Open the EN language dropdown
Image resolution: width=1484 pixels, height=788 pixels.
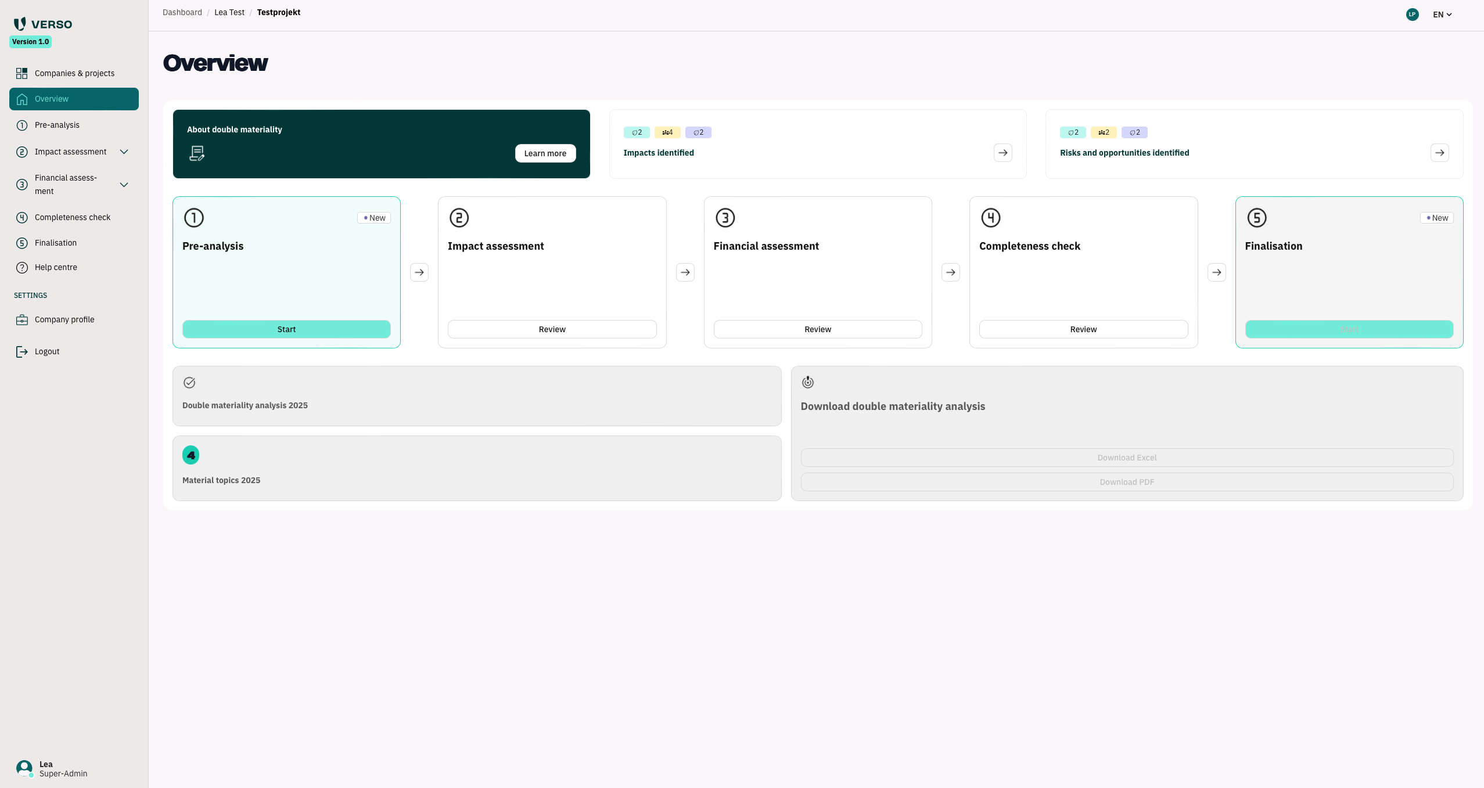(1442, 15)
